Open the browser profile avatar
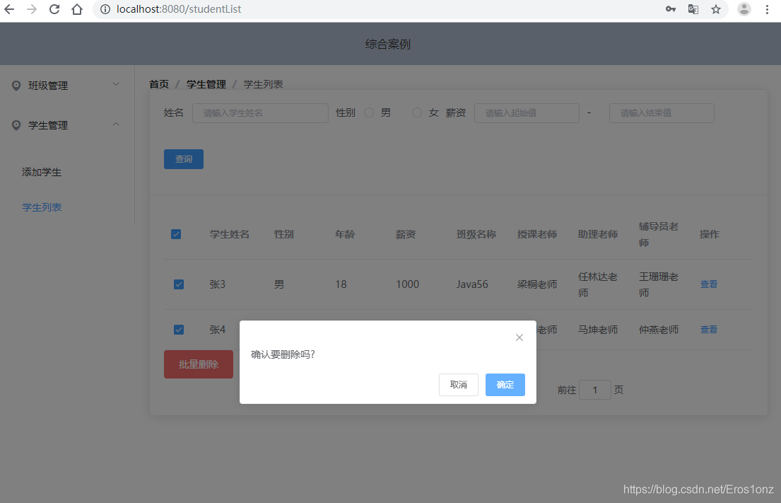This screenshot has height=503, width=781. pos(744,9)
